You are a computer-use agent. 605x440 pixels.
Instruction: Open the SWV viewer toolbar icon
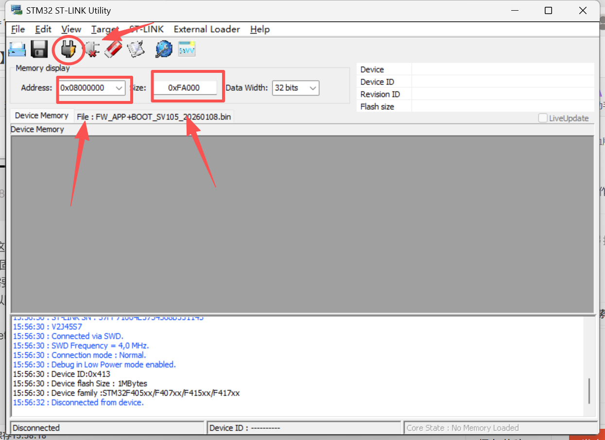187,49
